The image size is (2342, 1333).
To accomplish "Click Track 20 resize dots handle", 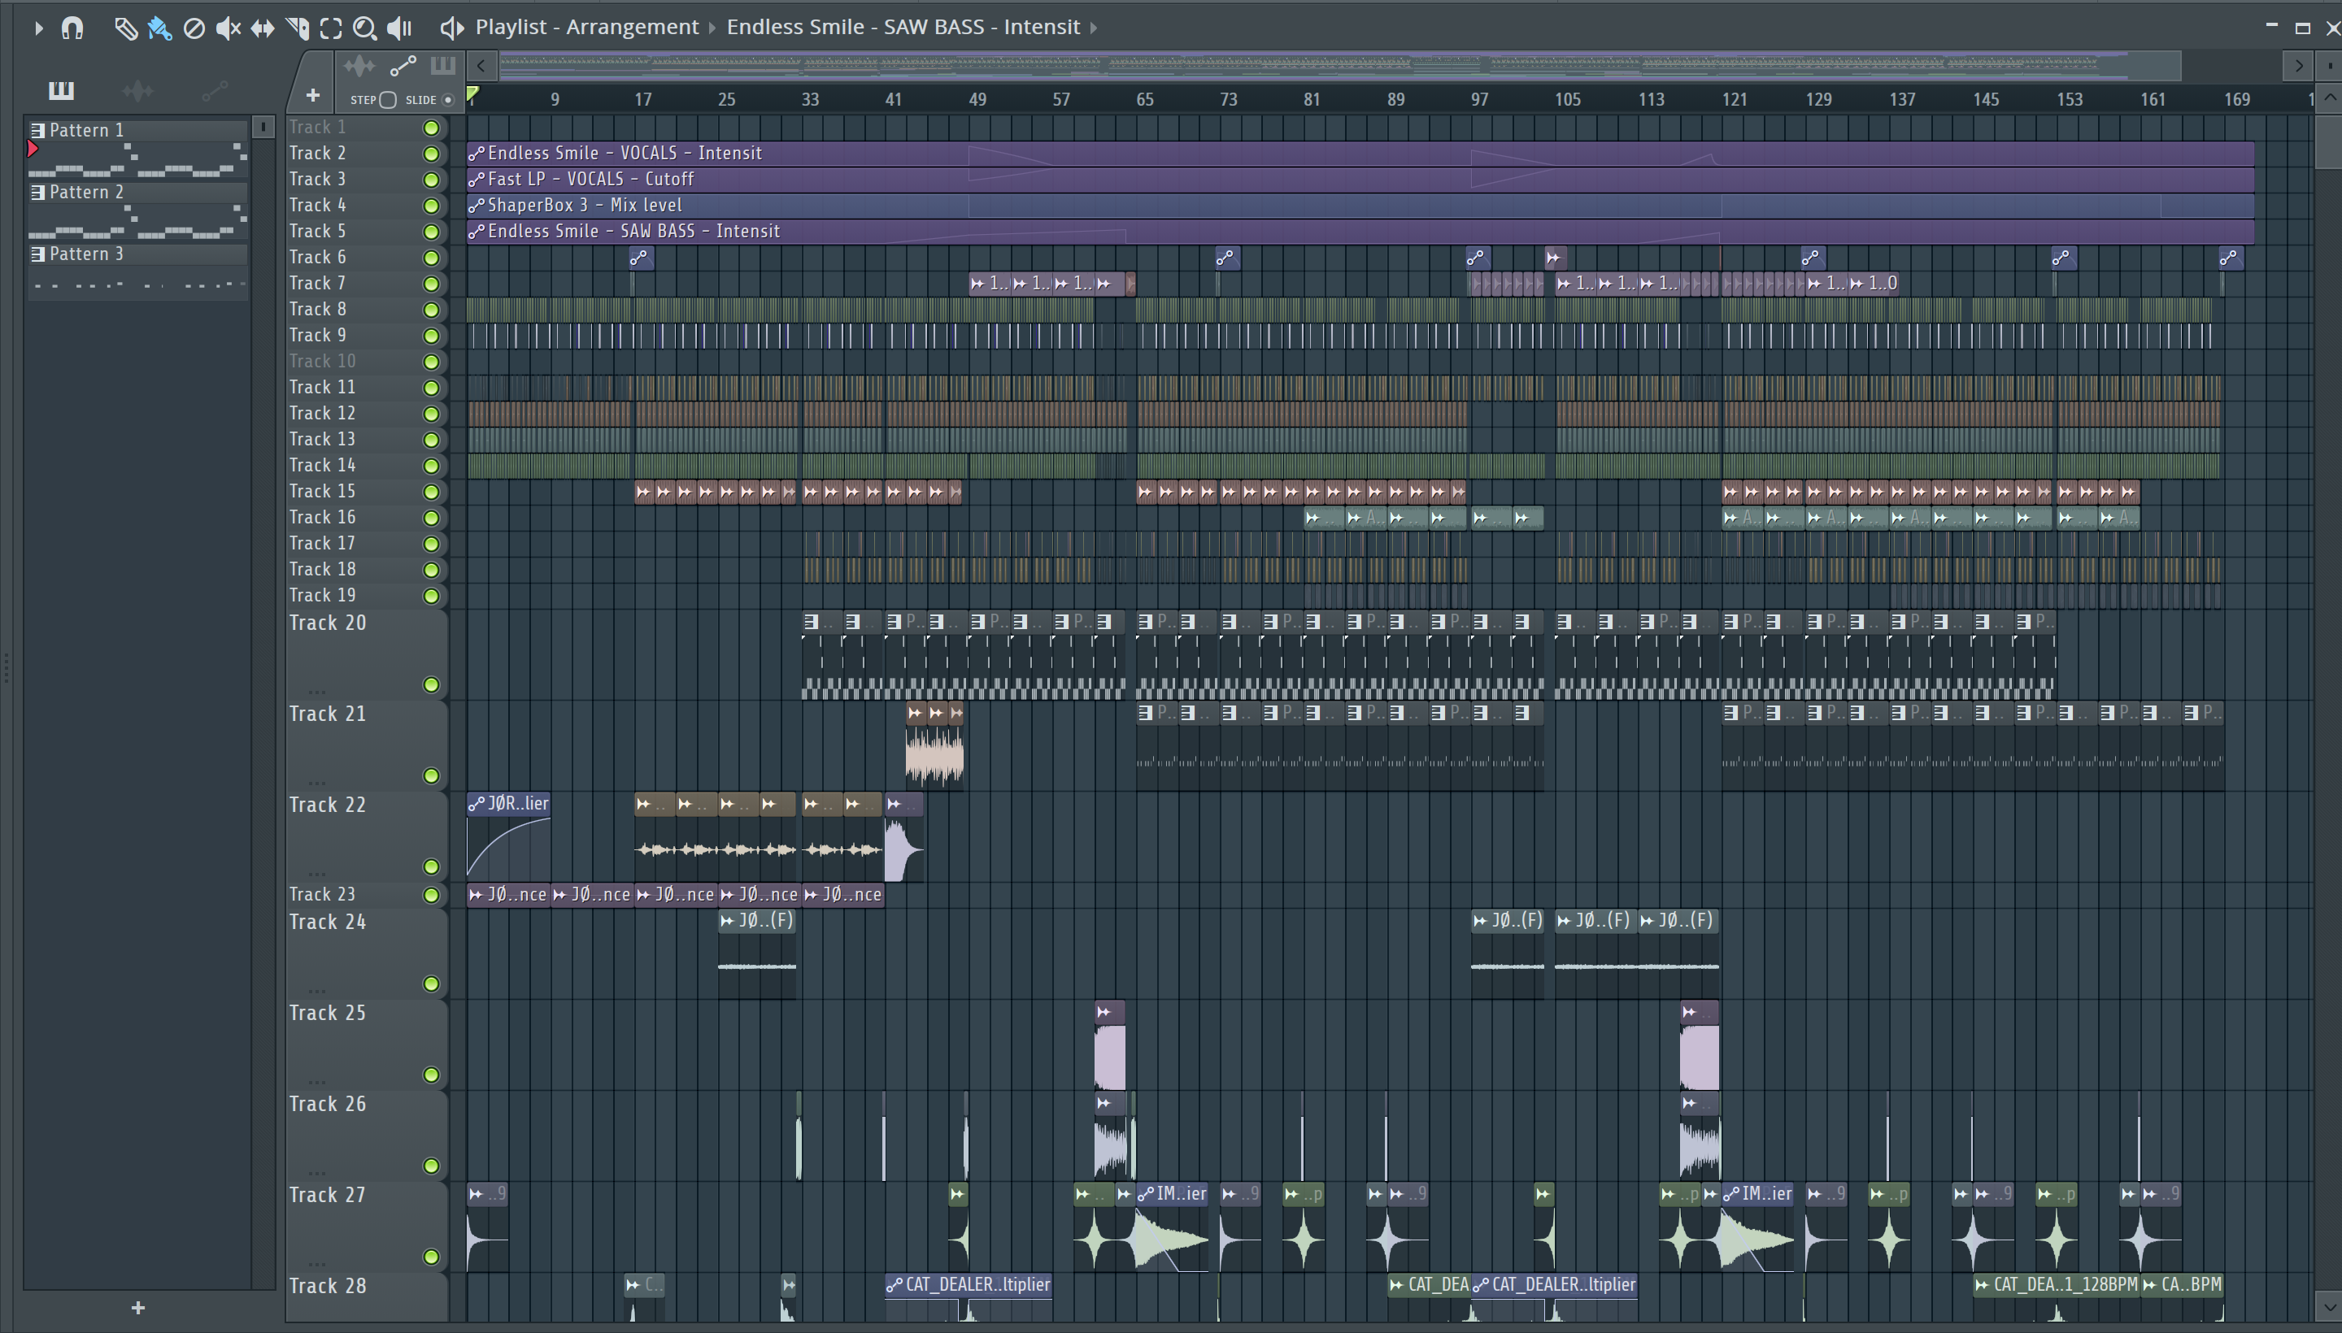I will point(317,693).
